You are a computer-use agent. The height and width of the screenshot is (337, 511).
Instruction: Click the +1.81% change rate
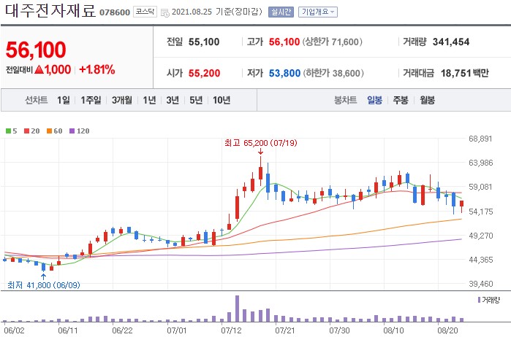97,69
